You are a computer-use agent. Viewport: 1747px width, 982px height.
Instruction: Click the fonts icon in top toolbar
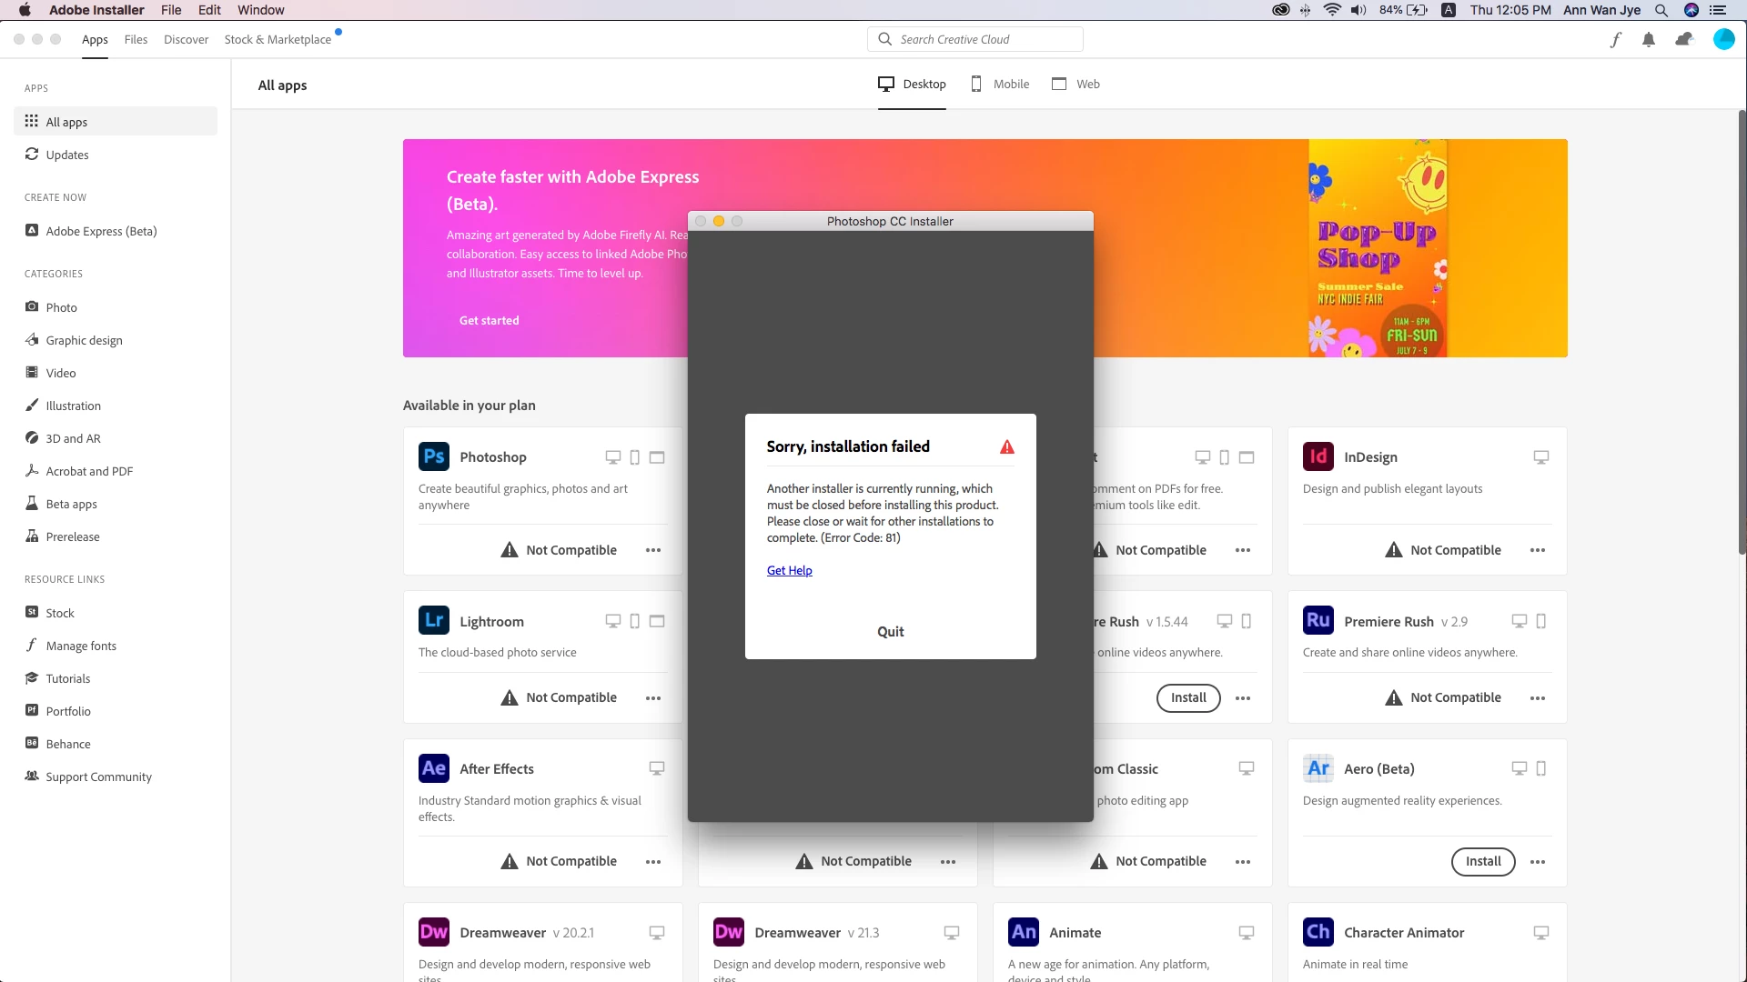pyautogui.click(x=1616, y=39)
